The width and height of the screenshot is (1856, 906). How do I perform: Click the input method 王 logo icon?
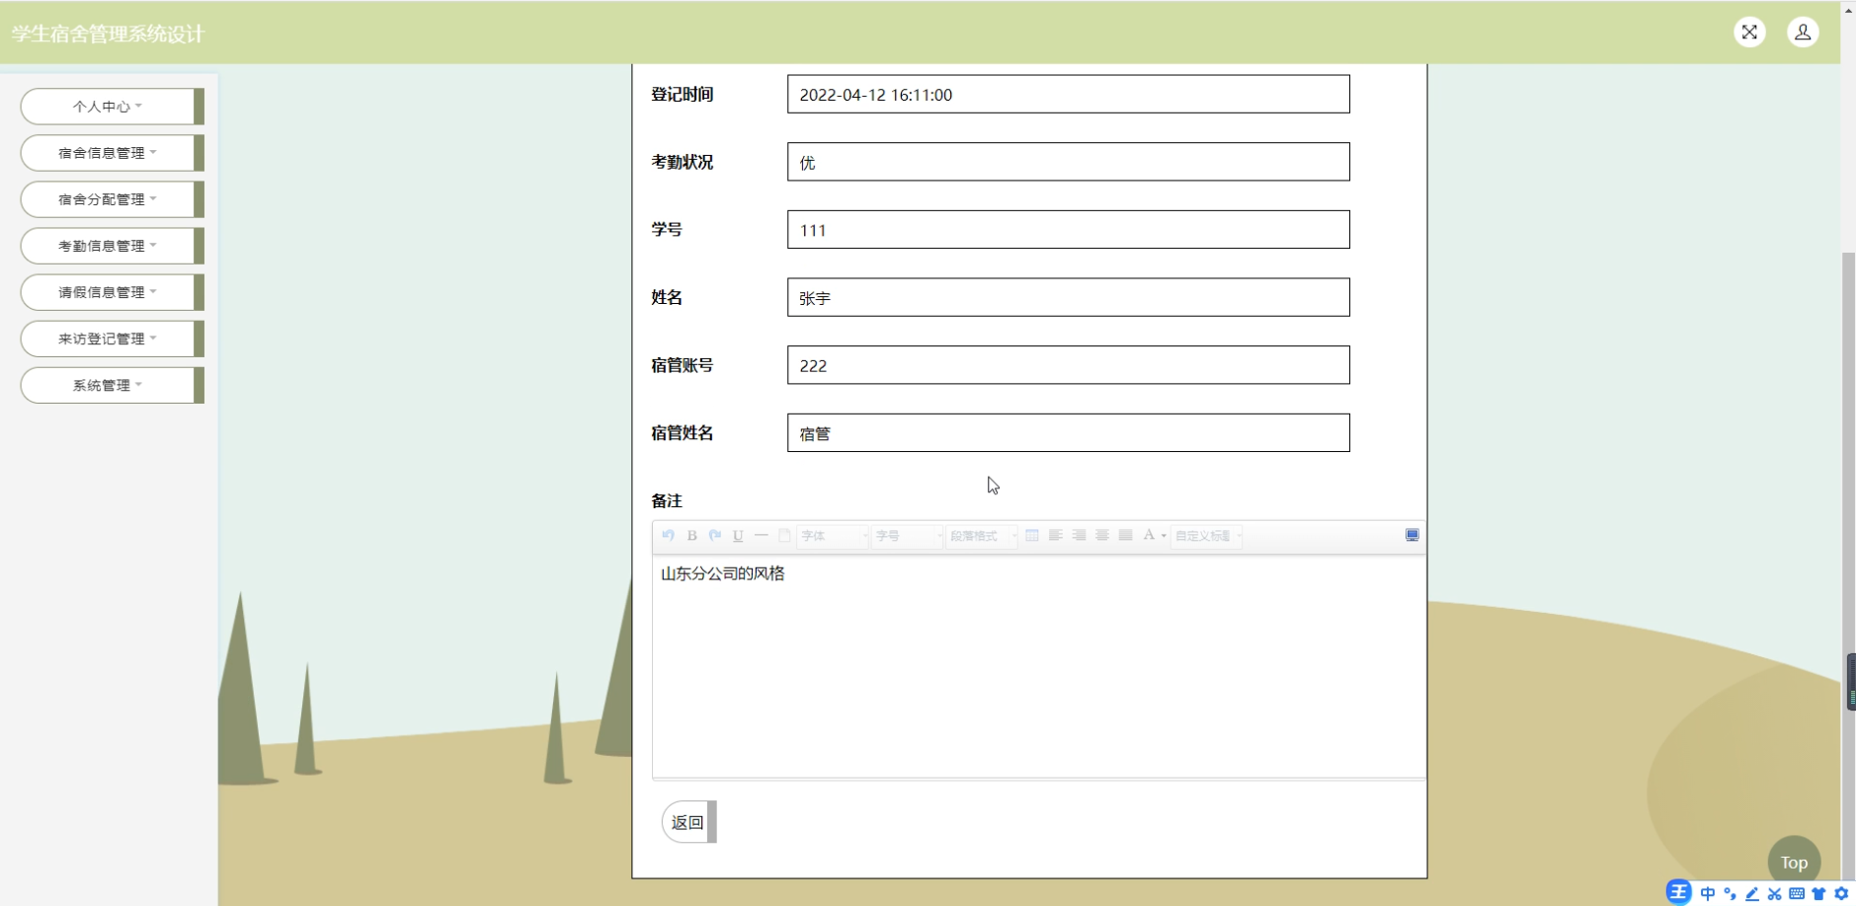pyautogui.click(x=1678, y=892)
